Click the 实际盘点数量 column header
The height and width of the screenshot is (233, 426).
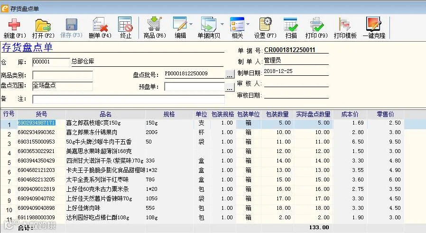[313, 114]
